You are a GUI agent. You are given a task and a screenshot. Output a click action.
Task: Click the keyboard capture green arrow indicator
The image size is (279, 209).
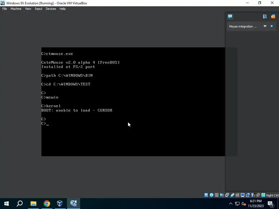(263, 195)
